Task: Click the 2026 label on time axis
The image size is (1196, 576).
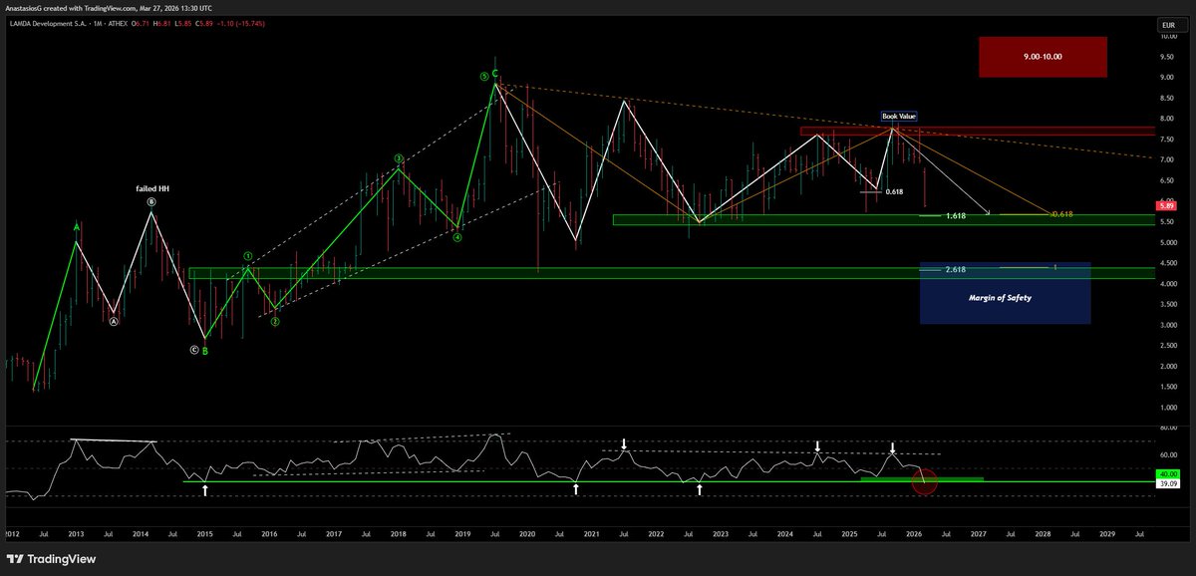Action: tap(914, 534)
